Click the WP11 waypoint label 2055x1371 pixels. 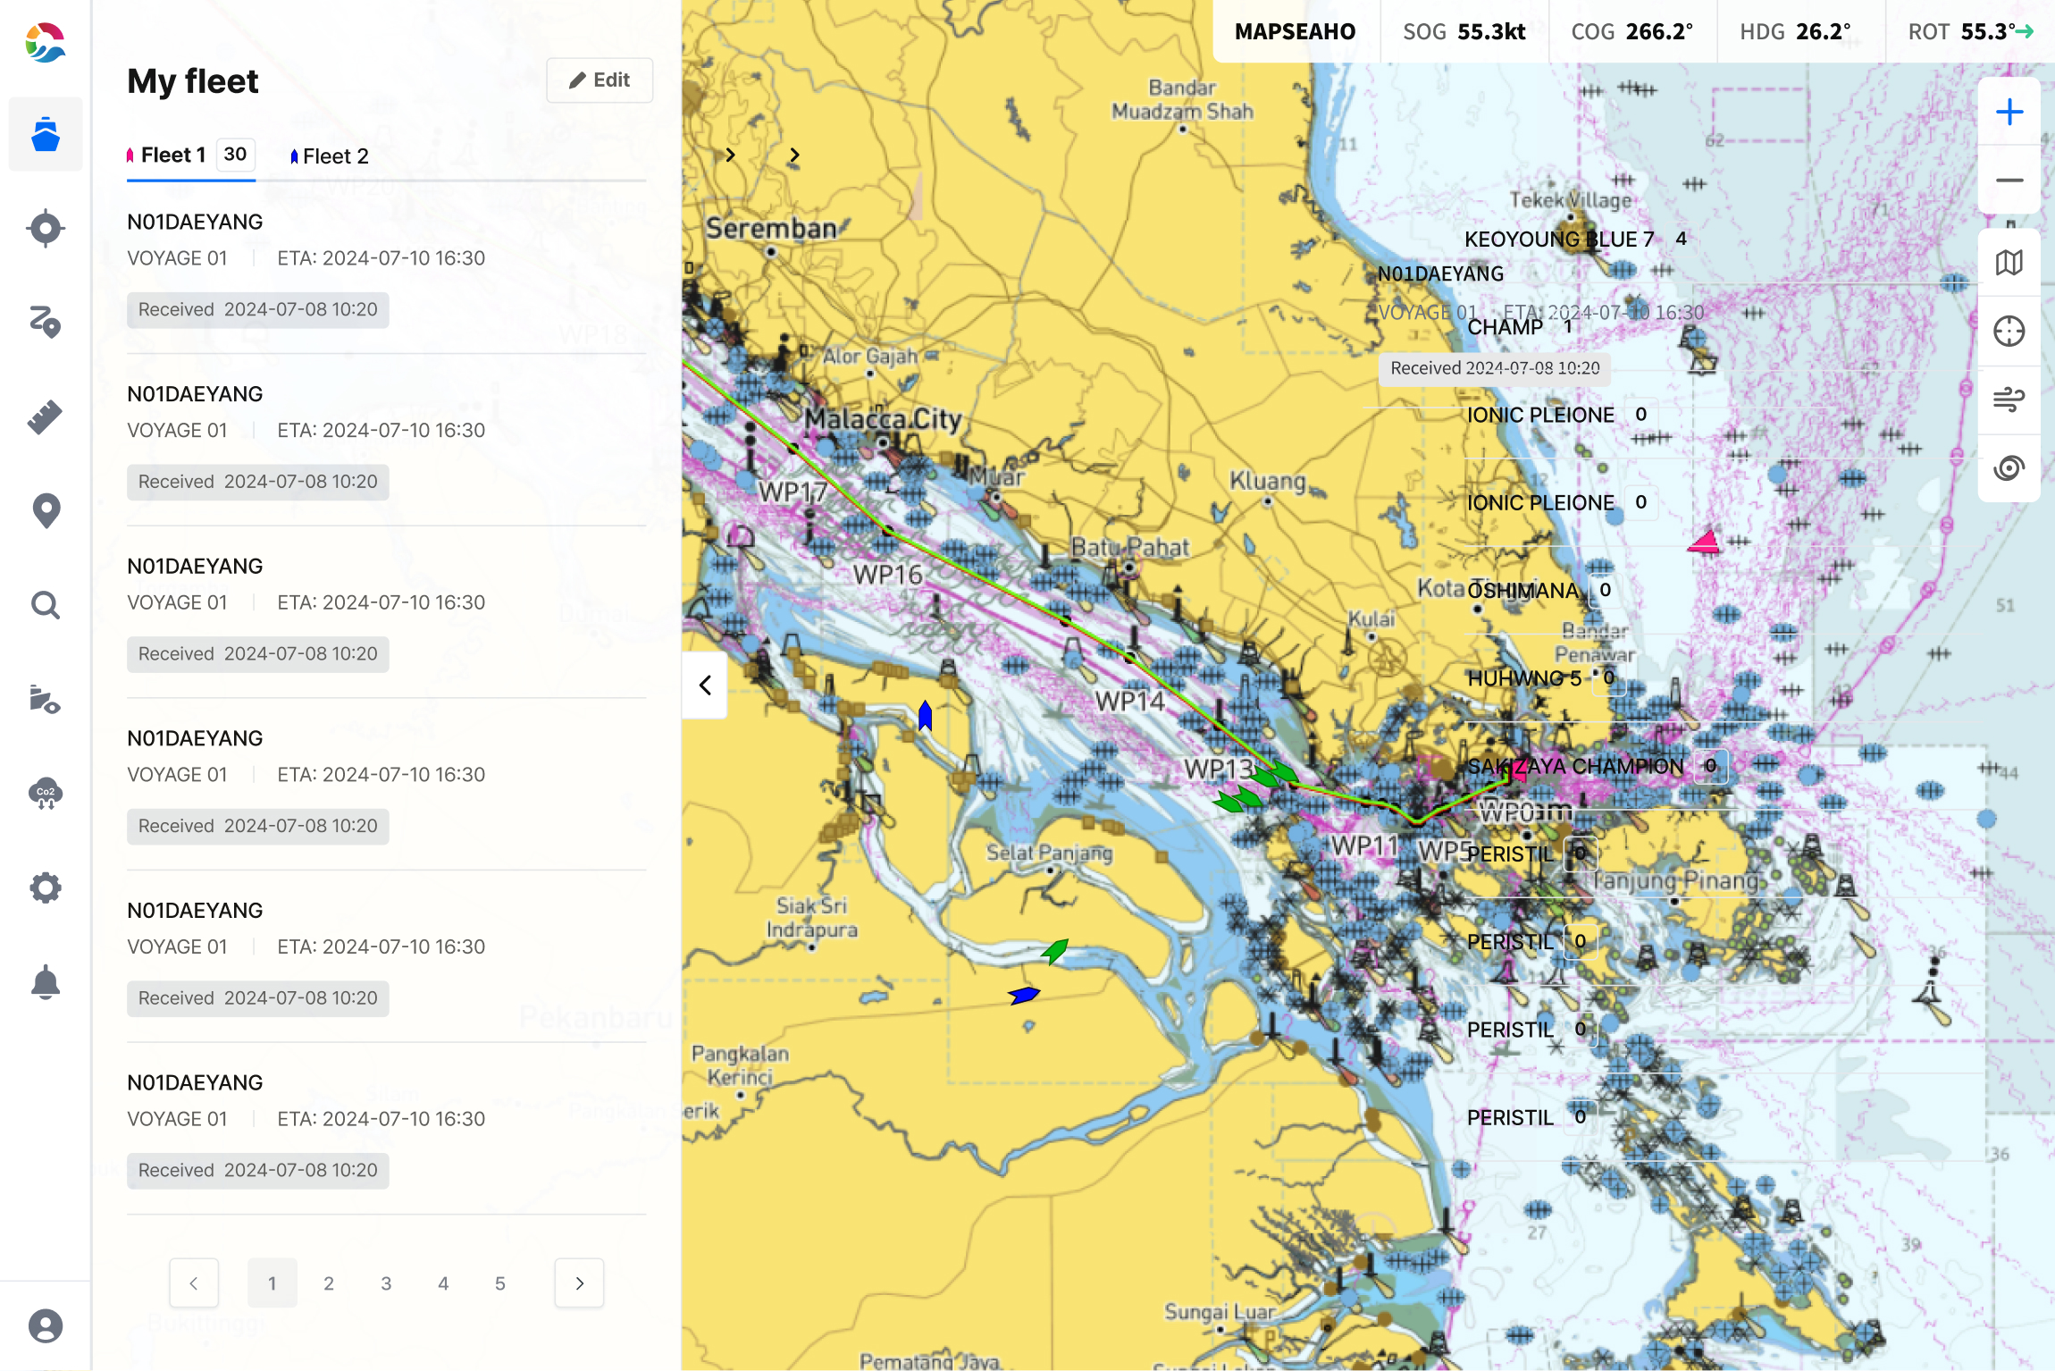pyautogui.click(x=1364, y=845)
